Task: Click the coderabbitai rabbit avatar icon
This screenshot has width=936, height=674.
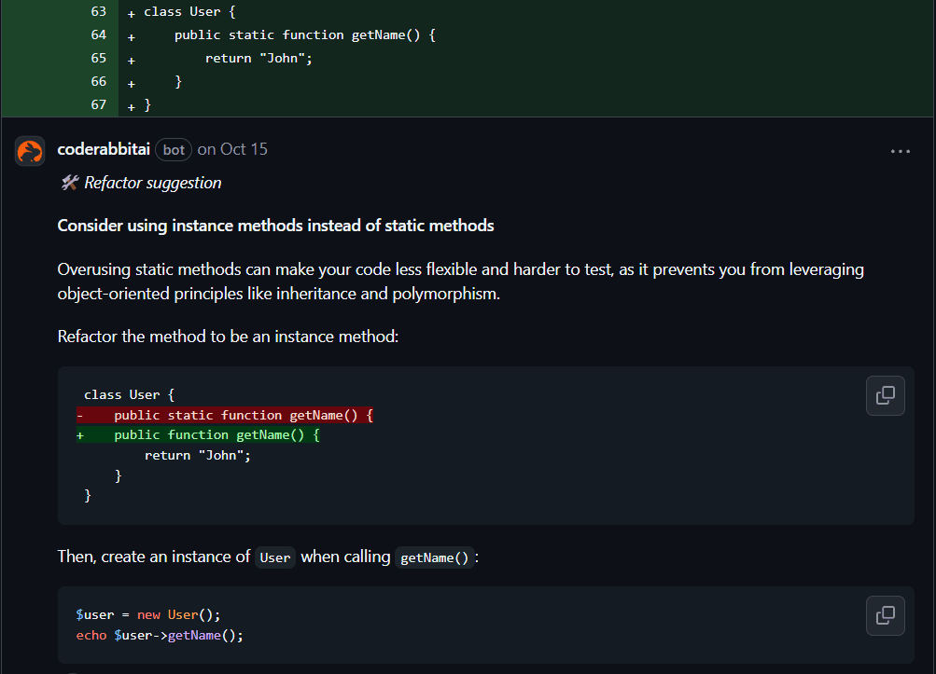Action: click(30, 150)
